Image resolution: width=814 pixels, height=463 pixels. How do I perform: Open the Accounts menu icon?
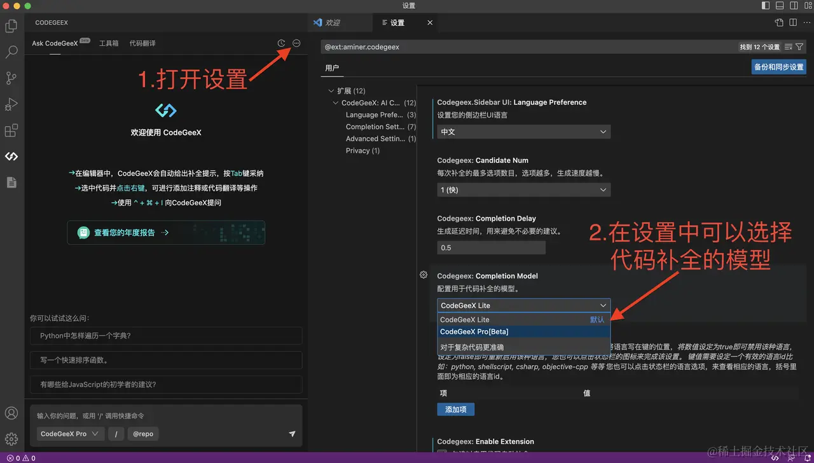11,413
